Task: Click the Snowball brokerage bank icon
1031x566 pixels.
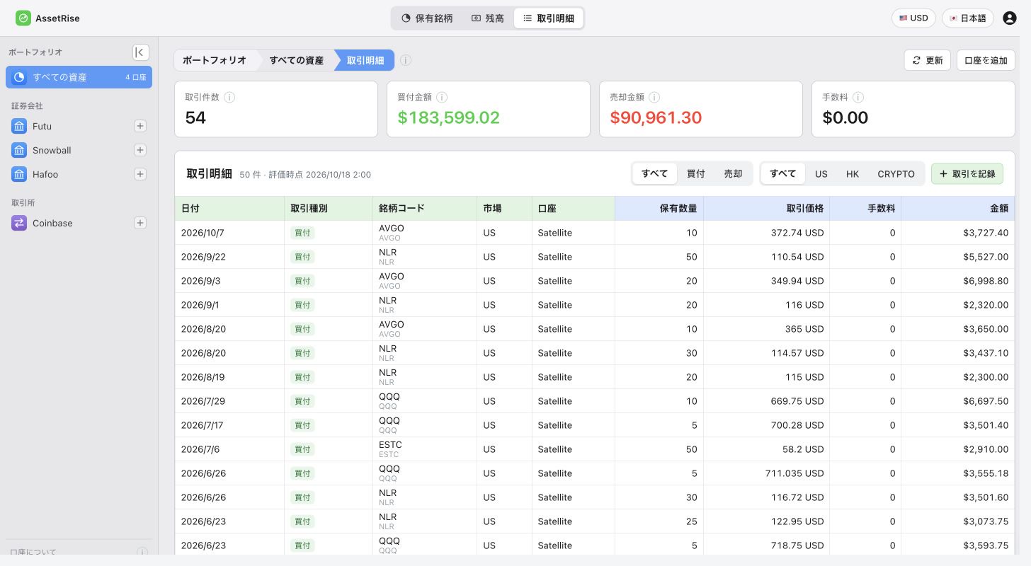Action: [x=19, y=150]
